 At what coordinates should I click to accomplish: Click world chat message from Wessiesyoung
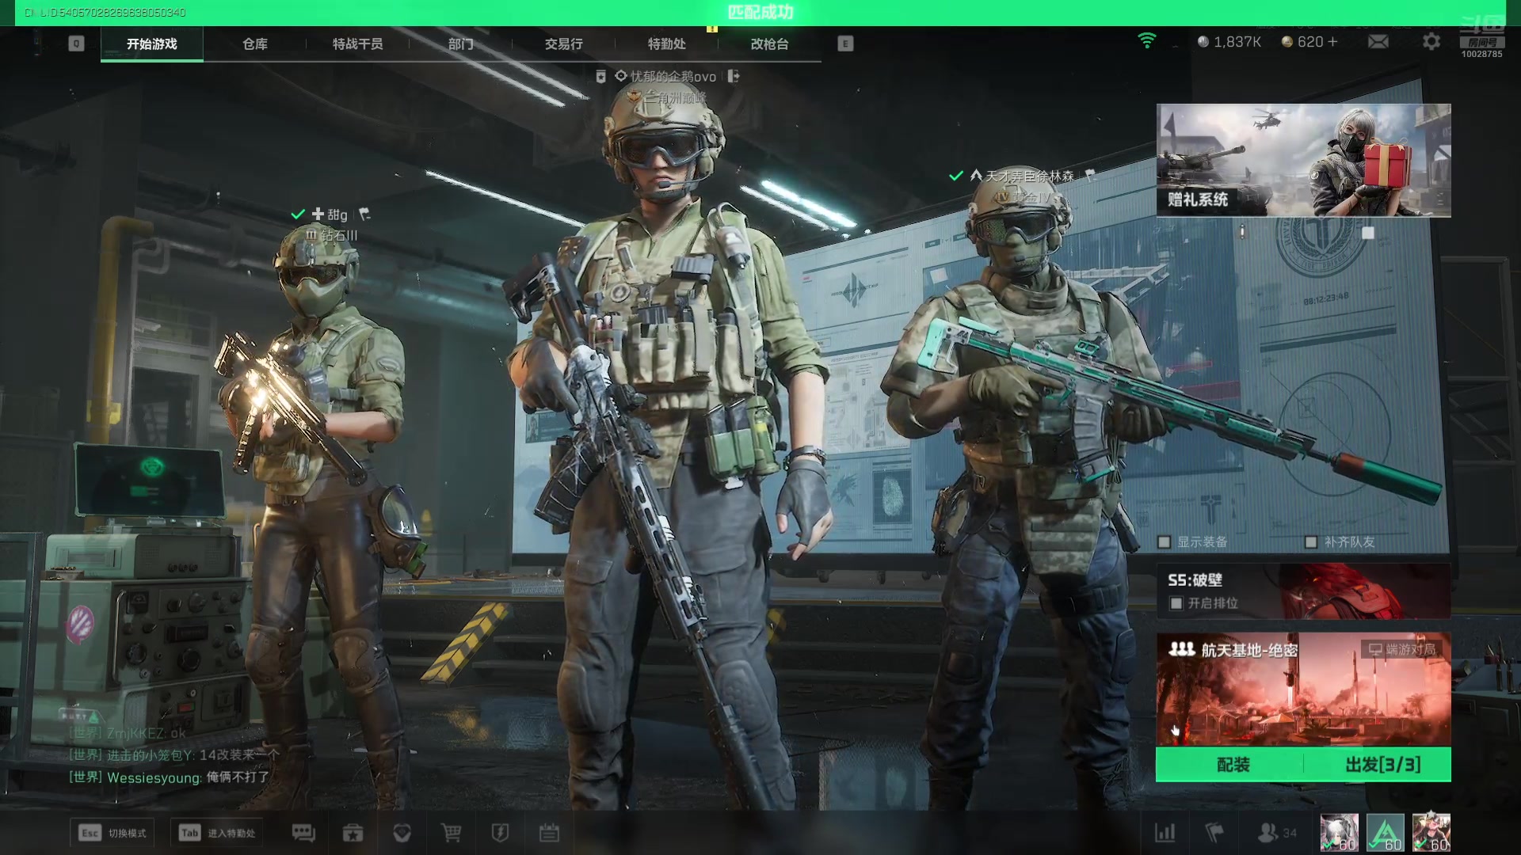[x=170, y=777]
